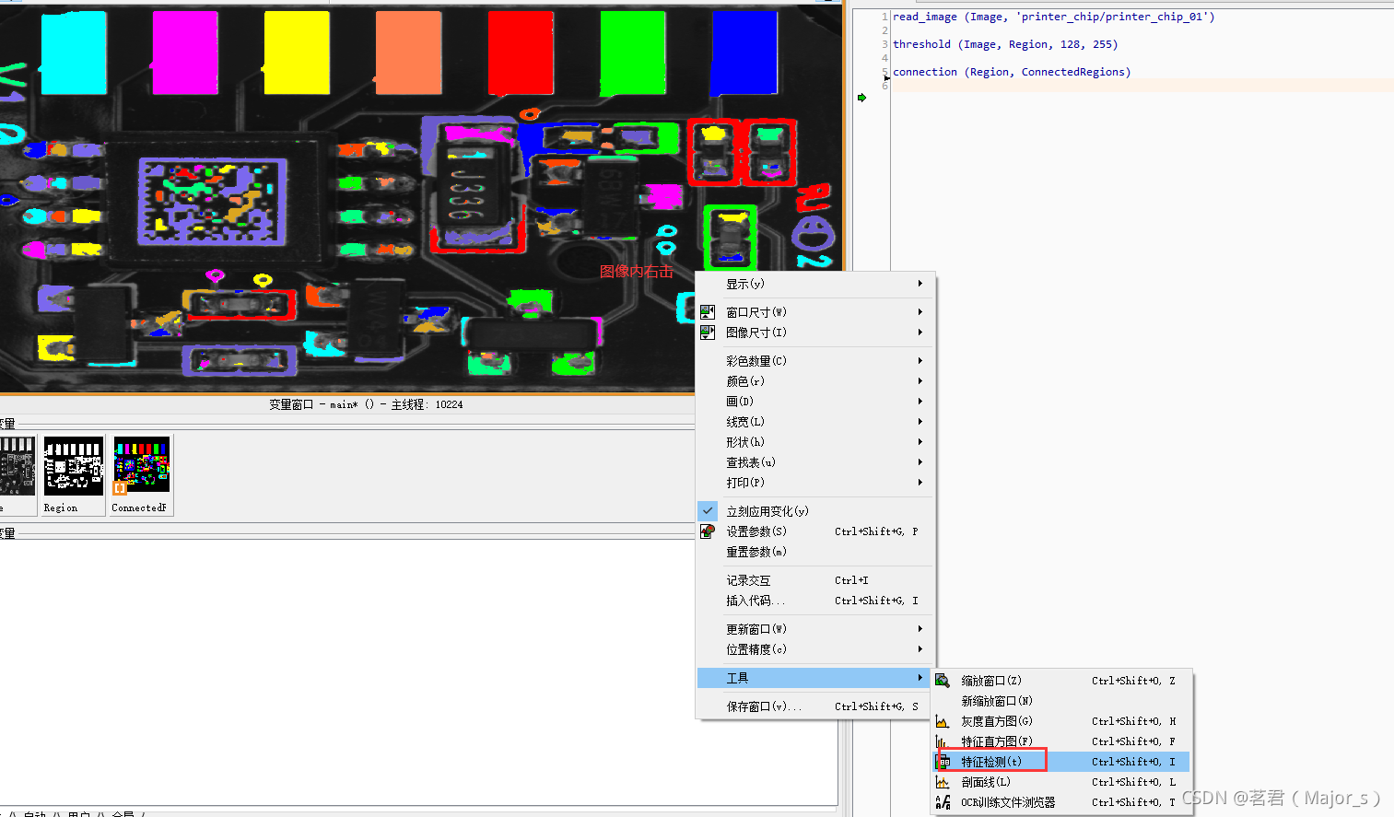Click the 变量窗口 main thread title text

(x=366, y=404)
